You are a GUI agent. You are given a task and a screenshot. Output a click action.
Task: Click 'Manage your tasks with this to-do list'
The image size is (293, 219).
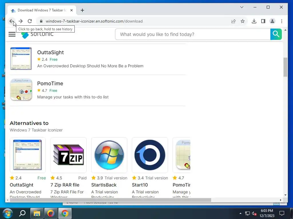click(73, 97)
